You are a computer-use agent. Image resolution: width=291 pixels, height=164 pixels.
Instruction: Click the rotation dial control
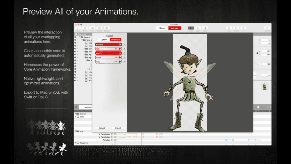click(x=255, y=75)
